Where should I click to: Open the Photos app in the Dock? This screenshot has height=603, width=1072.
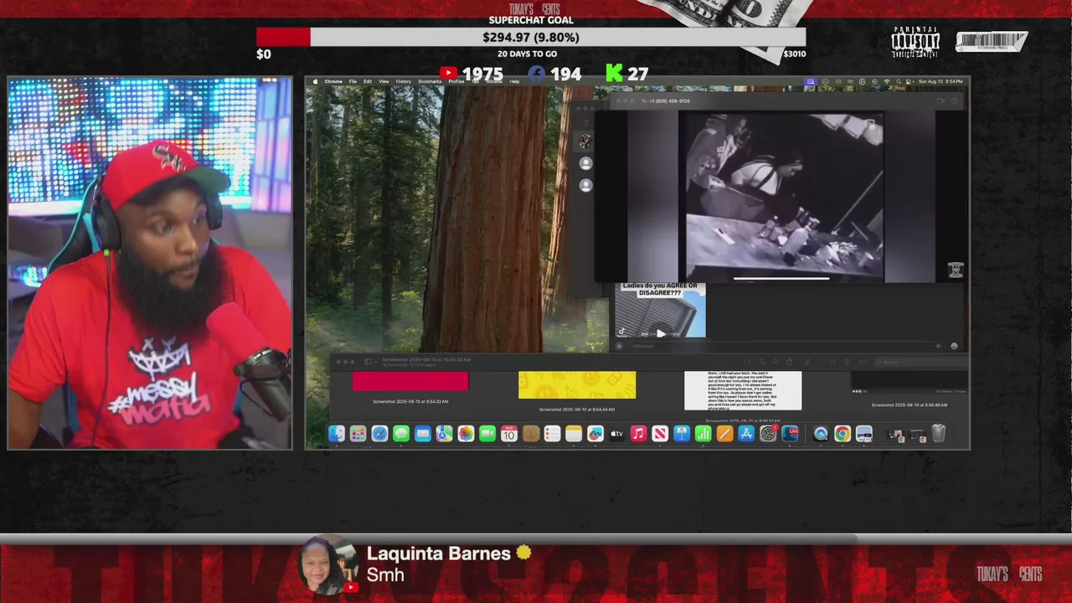(466, 433)
